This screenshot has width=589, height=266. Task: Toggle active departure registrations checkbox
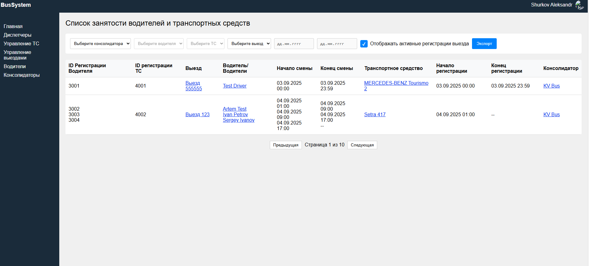pos(364,44)
